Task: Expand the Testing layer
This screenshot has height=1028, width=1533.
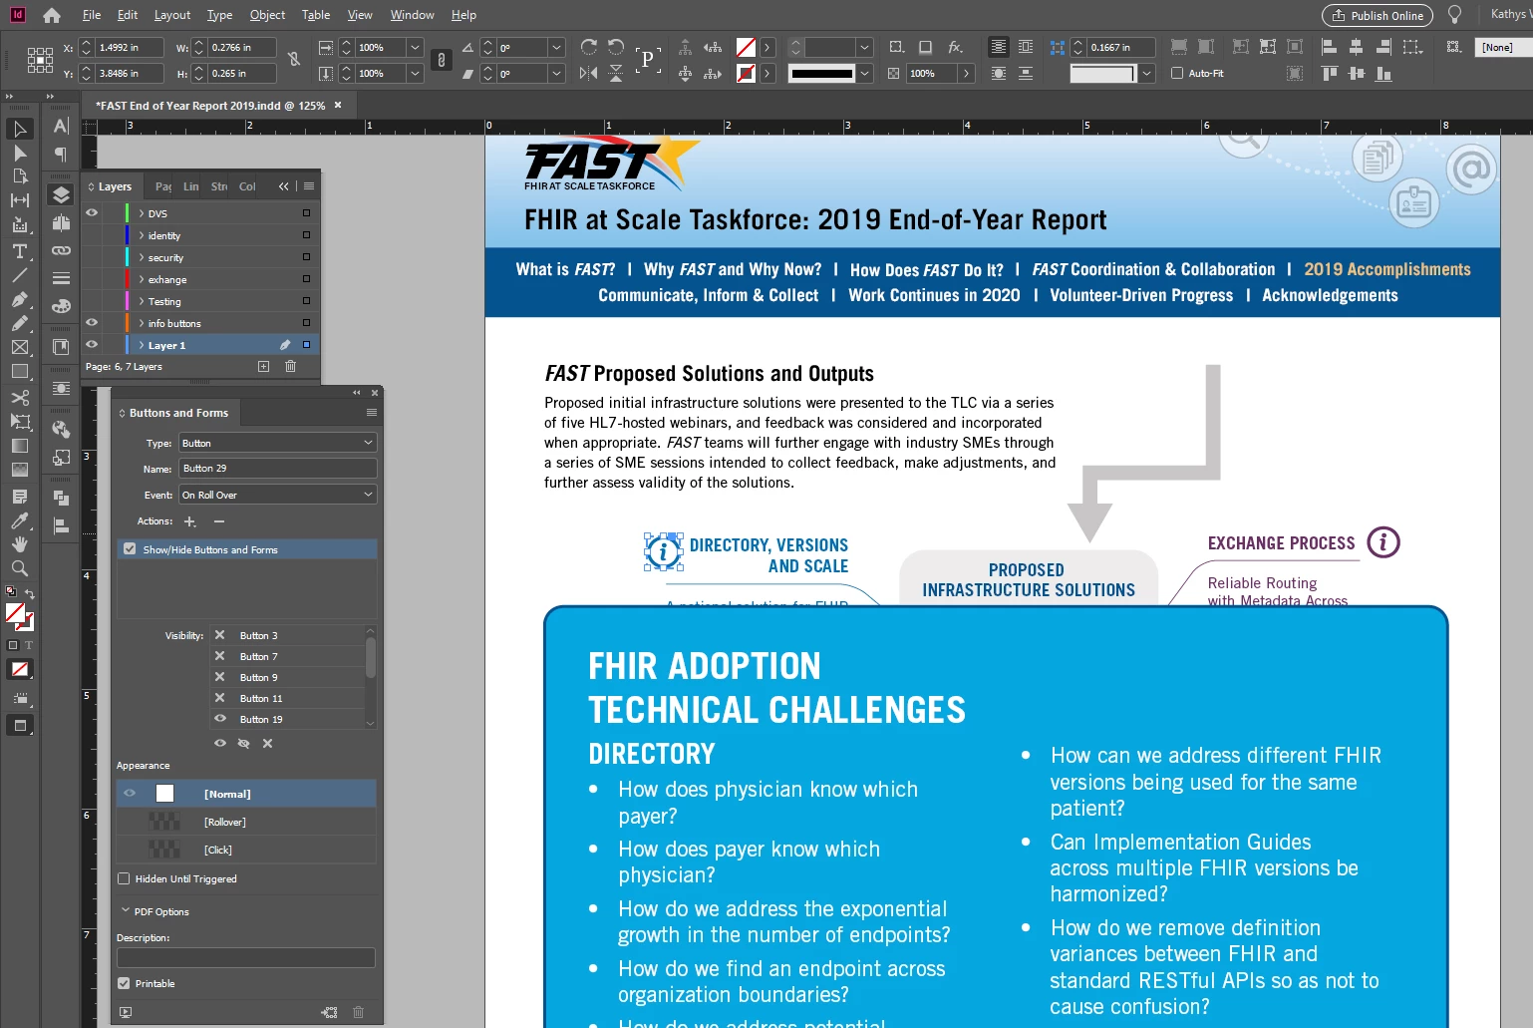Action: coord(142,301)
